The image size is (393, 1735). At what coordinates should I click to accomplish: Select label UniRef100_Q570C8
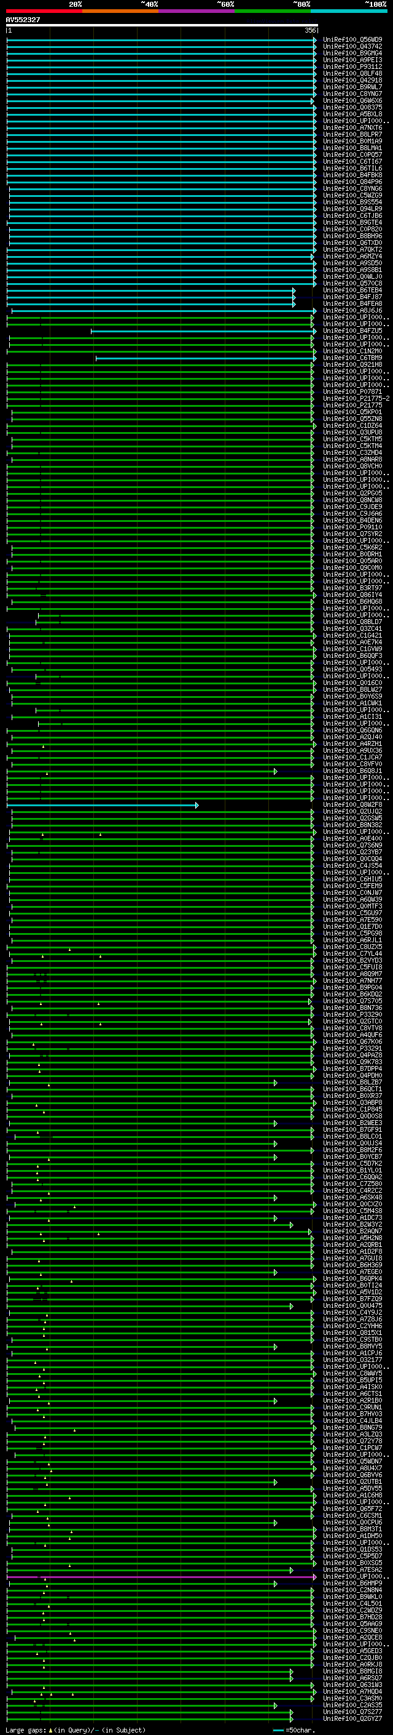(352, 283)
